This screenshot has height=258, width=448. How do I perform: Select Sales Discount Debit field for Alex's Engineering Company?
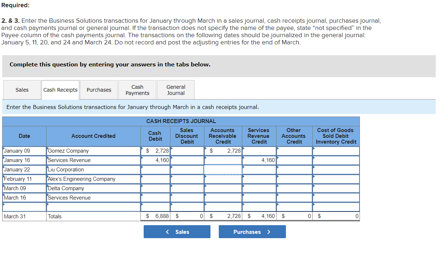[187, 179]
